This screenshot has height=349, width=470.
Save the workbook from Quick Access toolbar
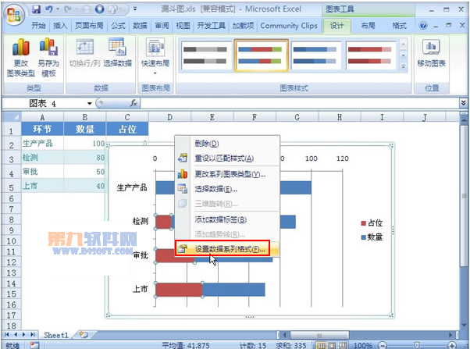click(36, 9)
